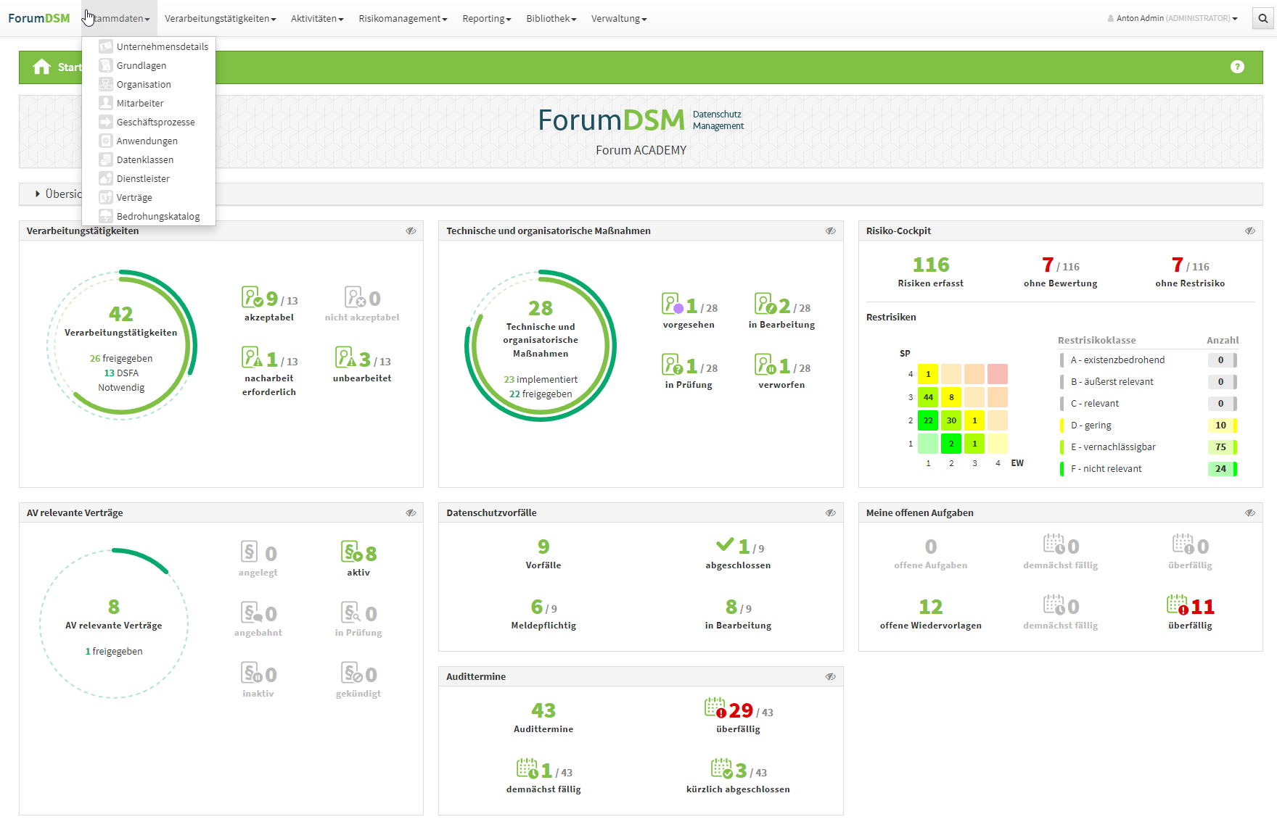
Task: Expand the collapsed Übersicht section
Action: [x=38, y=194]
